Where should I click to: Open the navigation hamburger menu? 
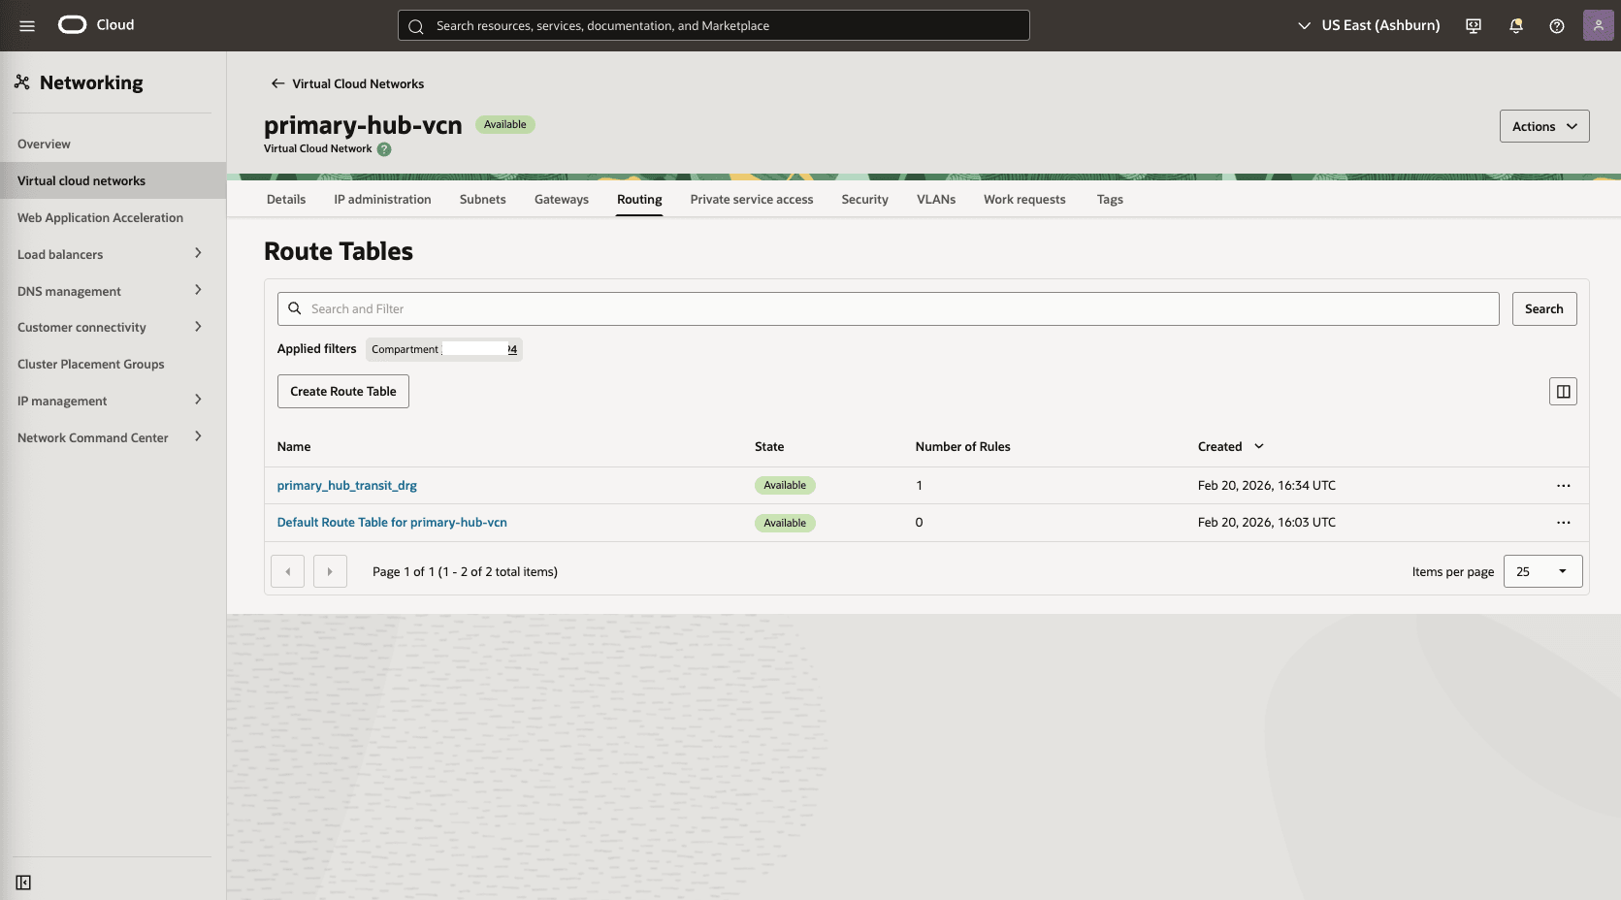pos(27,25)
